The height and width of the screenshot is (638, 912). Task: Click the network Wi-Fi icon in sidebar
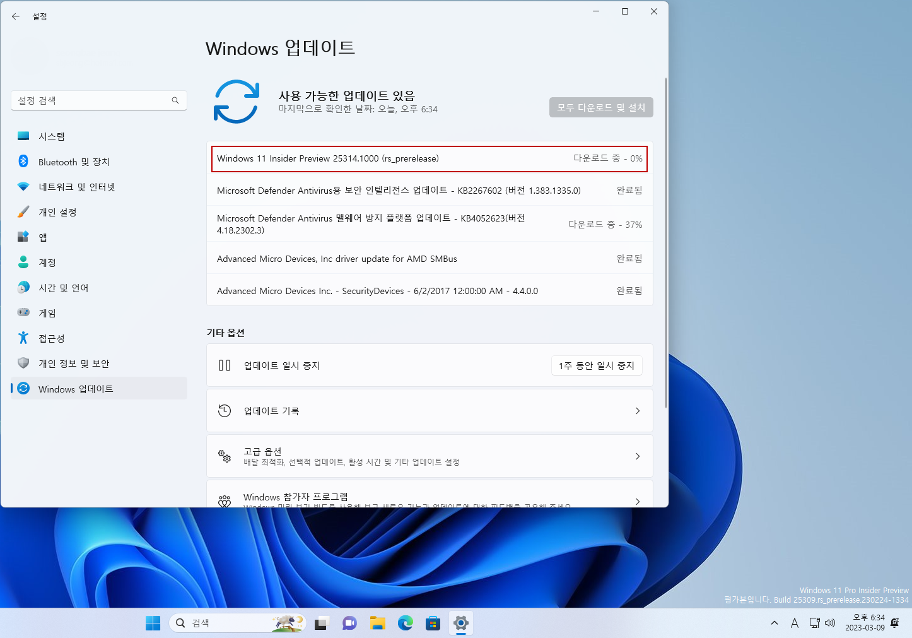coord(23,187)
